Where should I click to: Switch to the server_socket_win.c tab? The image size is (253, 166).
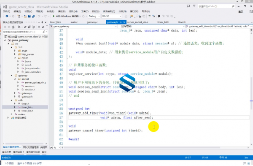[x=137, y=22]
